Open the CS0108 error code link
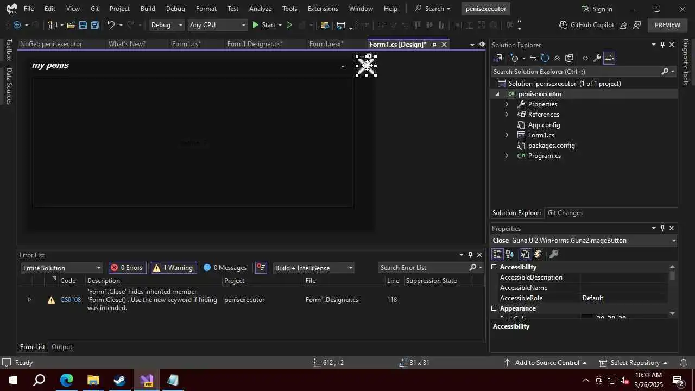This screenshot has width=695, height=391. tap(71, 300)
